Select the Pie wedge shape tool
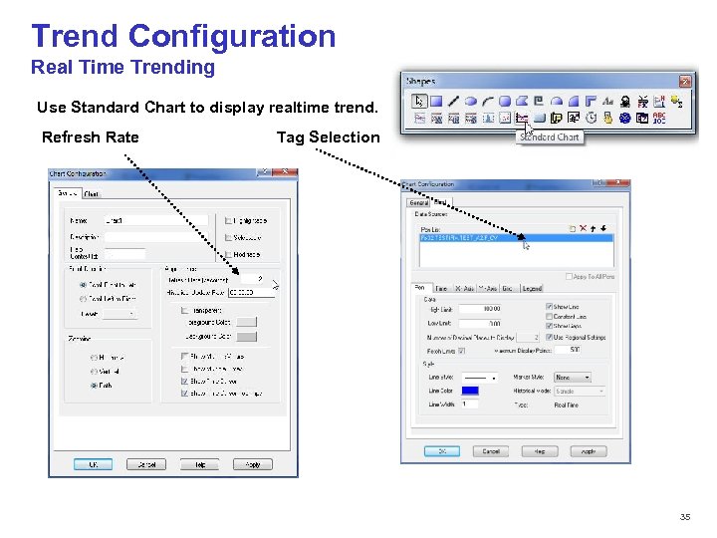The image size is (717, 538). [x=573, y=101]
